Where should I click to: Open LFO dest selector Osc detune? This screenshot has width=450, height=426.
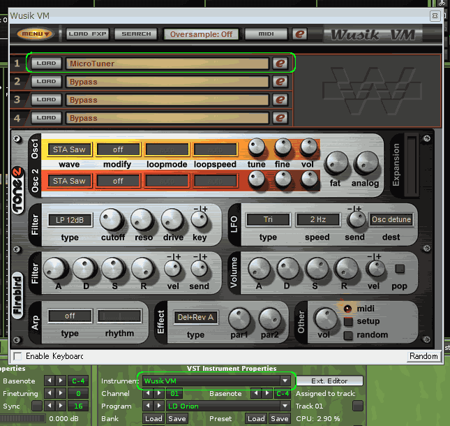[391, 219]
